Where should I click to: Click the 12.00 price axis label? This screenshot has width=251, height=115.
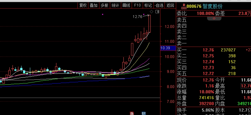(x=169, y=27)
